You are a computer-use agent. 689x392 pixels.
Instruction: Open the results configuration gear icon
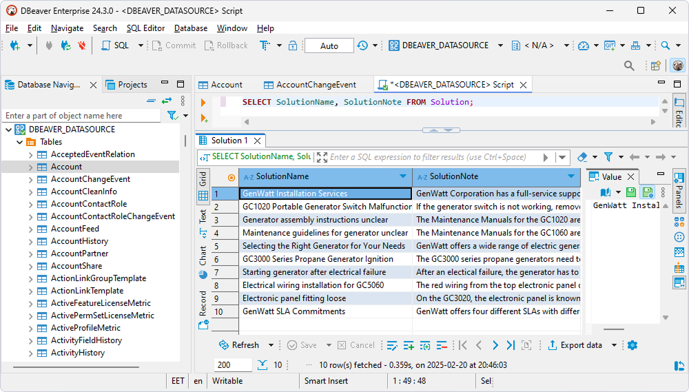[x=633, y=345]
